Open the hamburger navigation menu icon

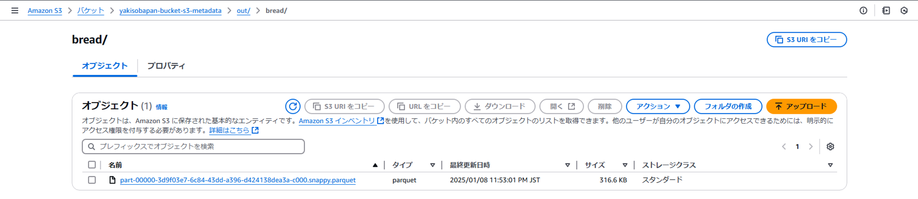coord(15,11)
